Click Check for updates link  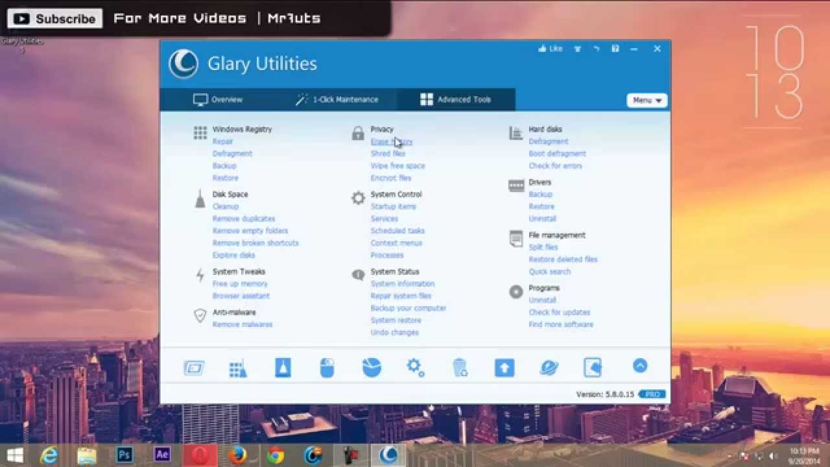point(560,313)
